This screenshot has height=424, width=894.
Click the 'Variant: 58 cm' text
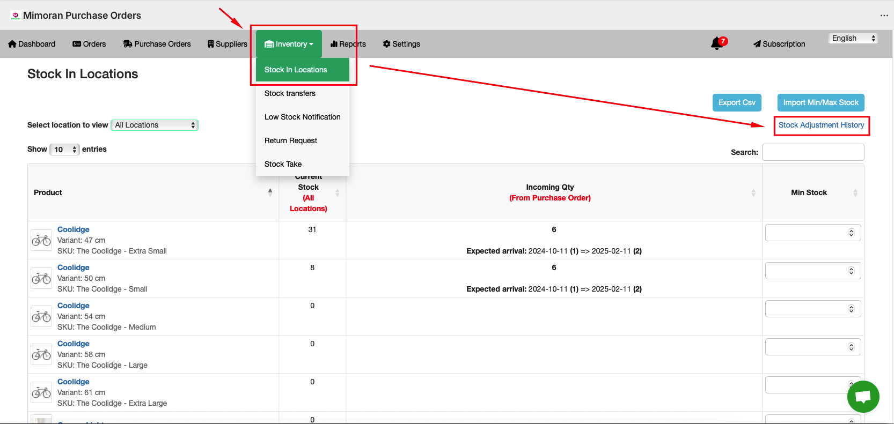[x=82, y=354]
